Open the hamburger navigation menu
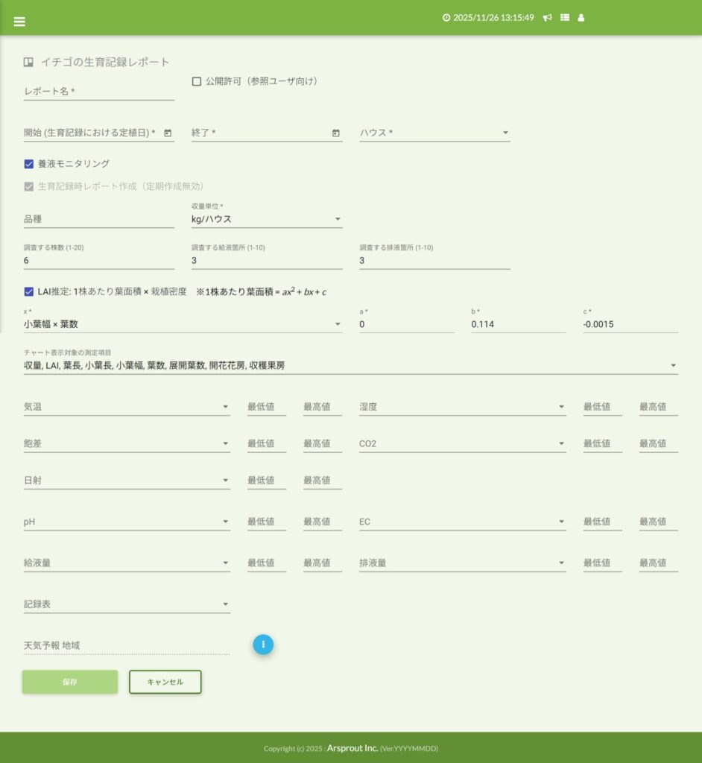The image size is (702, 763). pyautogui.click(x=19, y=22)
